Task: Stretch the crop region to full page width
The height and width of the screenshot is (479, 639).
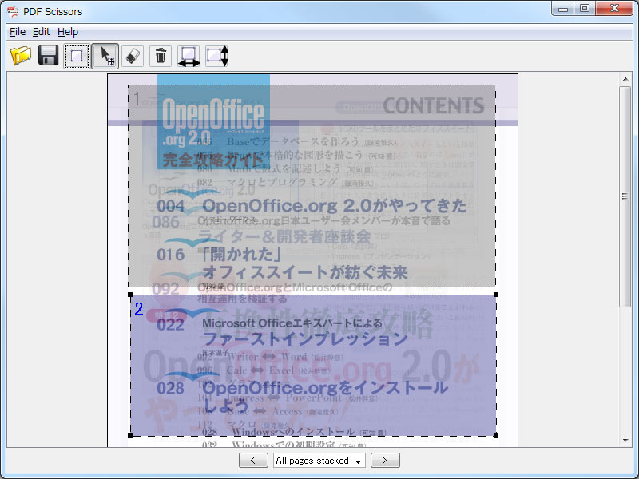Action: 187,56
